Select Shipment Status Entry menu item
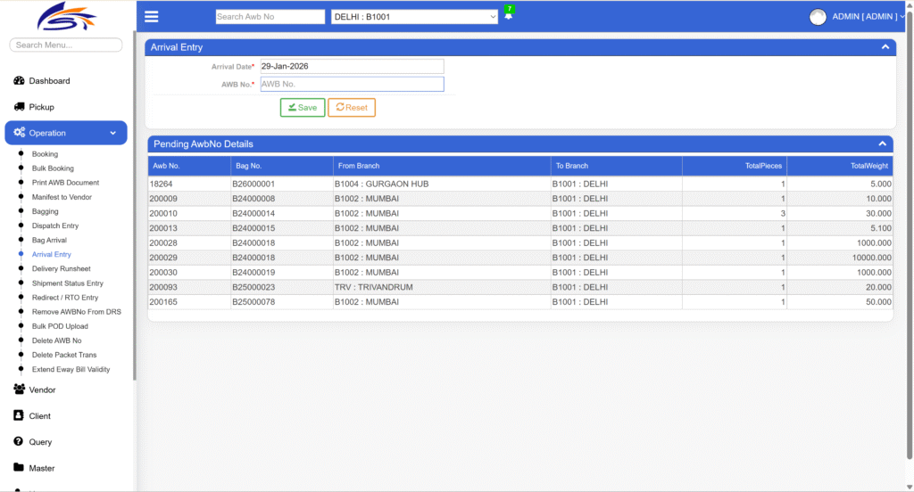The image size is (914, 492). 67,283
